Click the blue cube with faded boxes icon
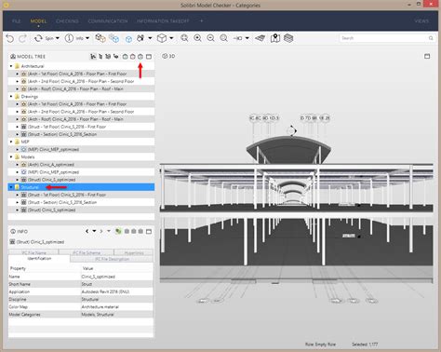441x352 pixels. click(114, 38)
